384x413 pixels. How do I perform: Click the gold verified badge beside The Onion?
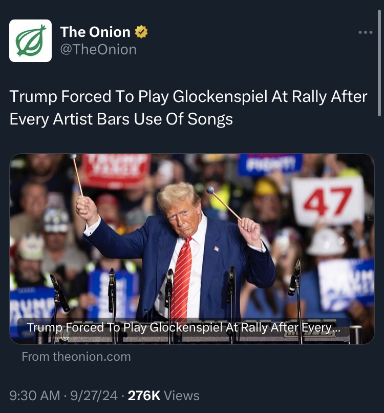point(141,32)
